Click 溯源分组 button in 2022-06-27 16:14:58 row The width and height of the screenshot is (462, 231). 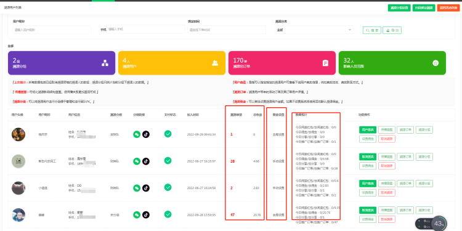point(424,184)
